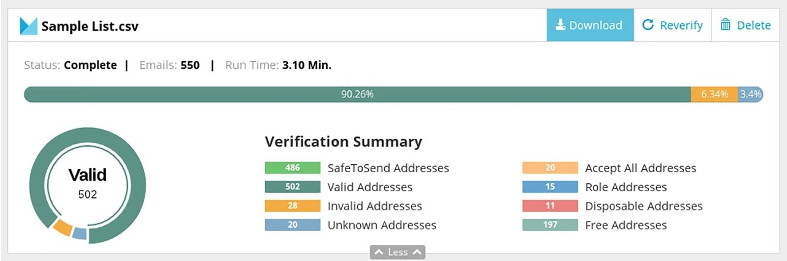Click the green 486 SafeToSend swatch
The image size is (787, 261).
point(292,168)
